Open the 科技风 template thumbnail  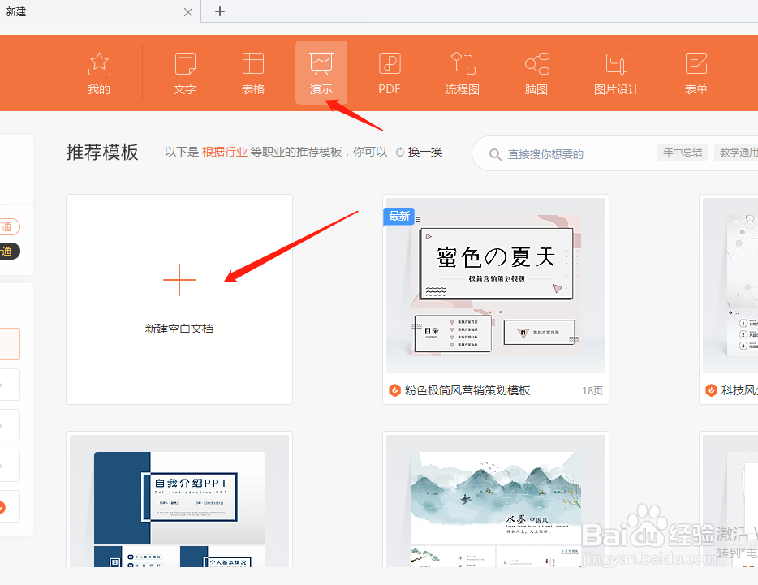pos(730,286)
